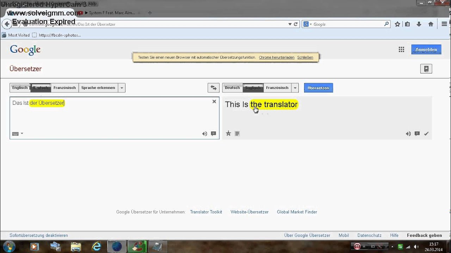Image resolution: width=451 pixels, height=253 pixels.
Task: Bookmark this page with the star icon
Action: [x=397, y=24]
